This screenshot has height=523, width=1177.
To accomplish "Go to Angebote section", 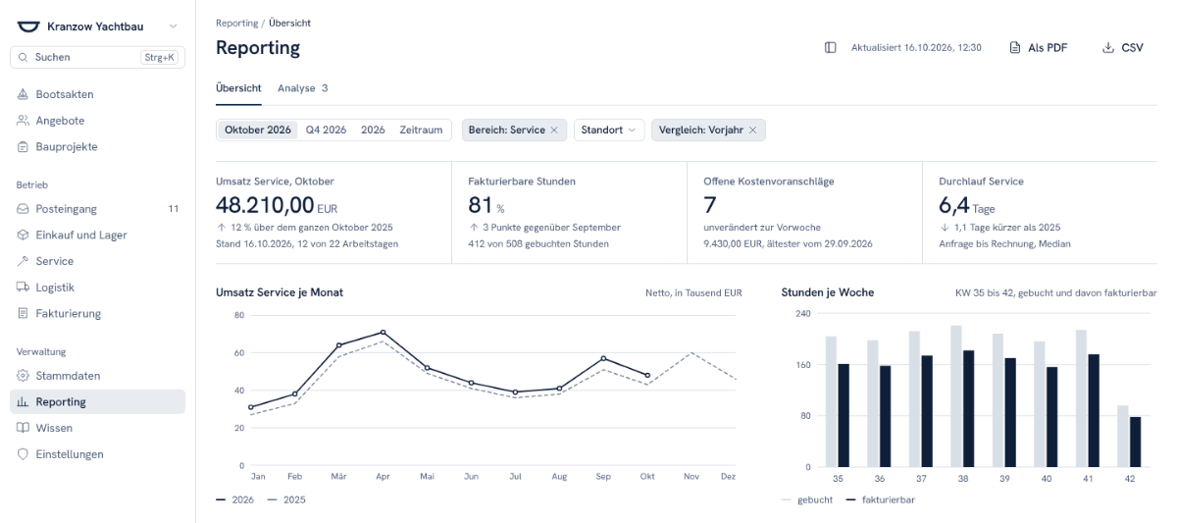I will pyautogui.click(x=97, y=121).
